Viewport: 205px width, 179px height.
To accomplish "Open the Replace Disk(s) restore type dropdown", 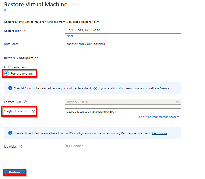I will 123,102.
